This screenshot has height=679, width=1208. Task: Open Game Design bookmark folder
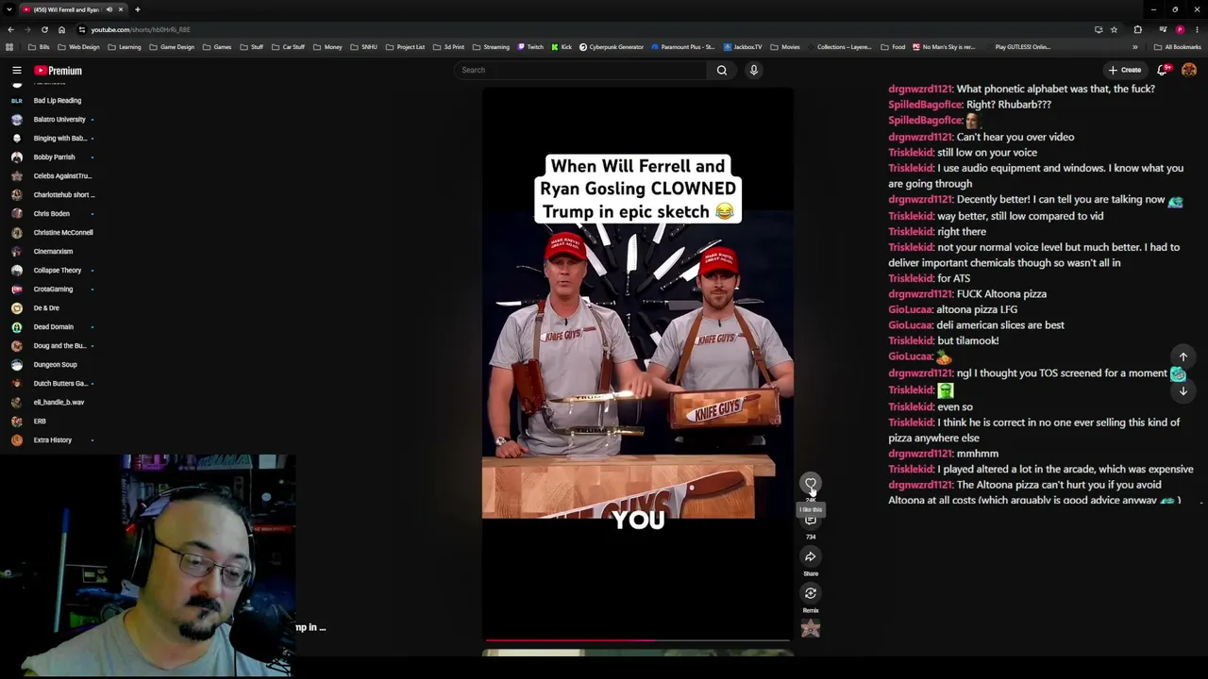pos(172,47)
